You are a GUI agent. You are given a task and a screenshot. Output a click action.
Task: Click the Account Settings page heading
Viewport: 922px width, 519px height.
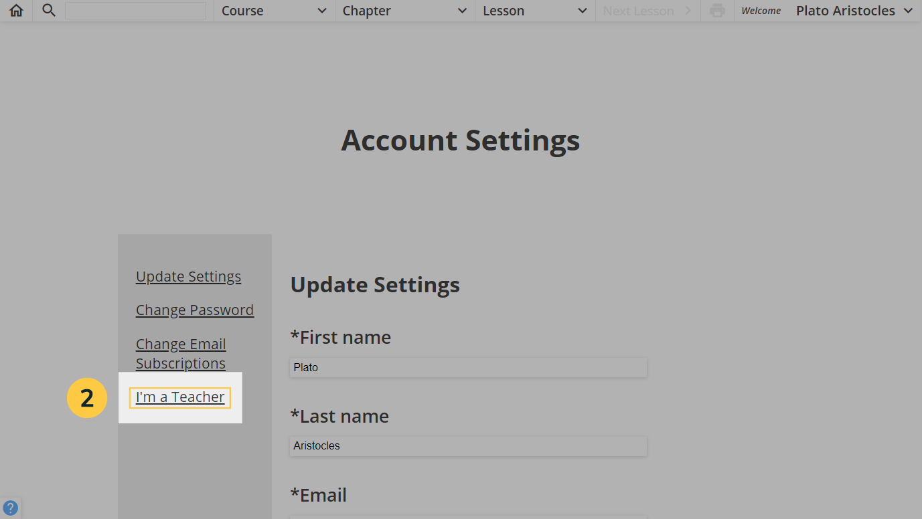pos(461,140)
